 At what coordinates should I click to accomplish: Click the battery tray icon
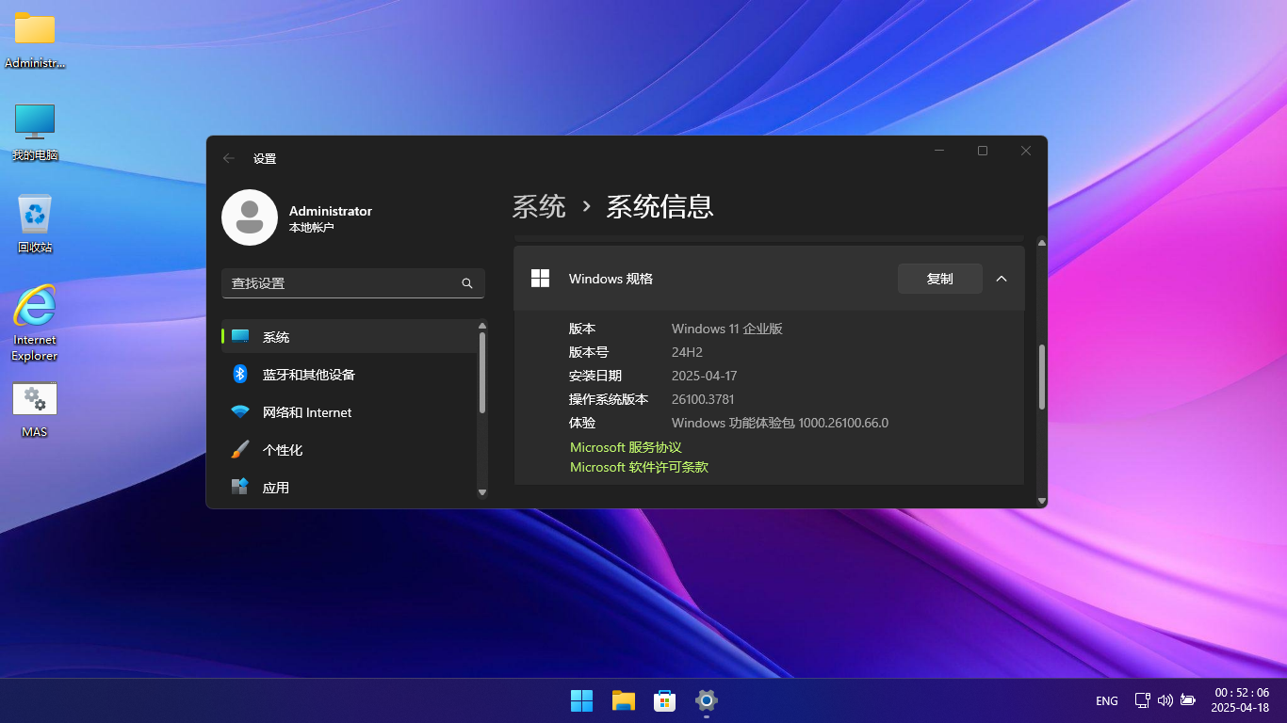(x=1187, y=700)
